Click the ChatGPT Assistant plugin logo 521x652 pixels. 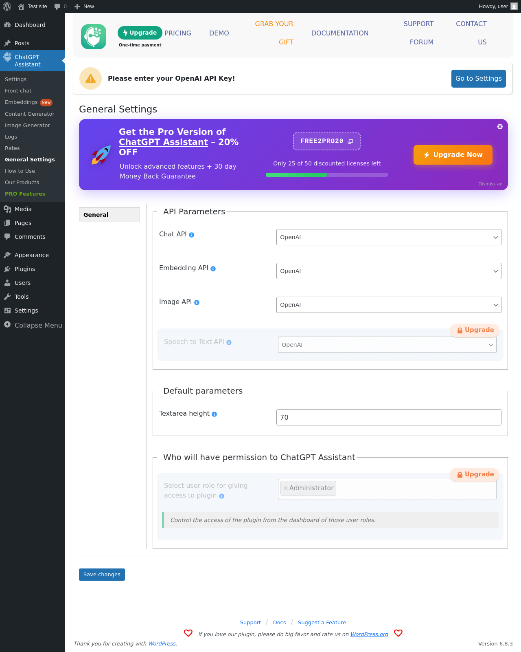click(x=94, y=37)
